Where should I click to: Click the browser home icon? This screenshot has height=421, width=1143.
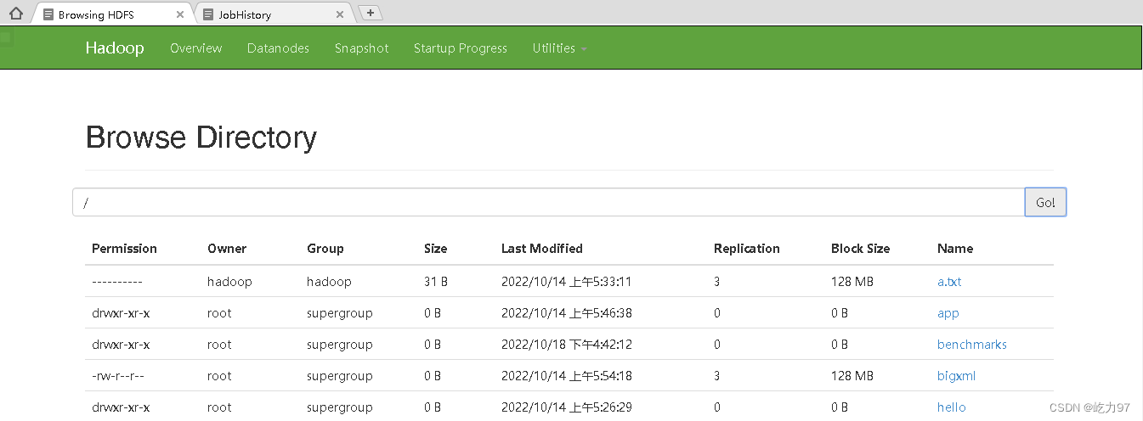pyautogui.click(x=15, y=13)
